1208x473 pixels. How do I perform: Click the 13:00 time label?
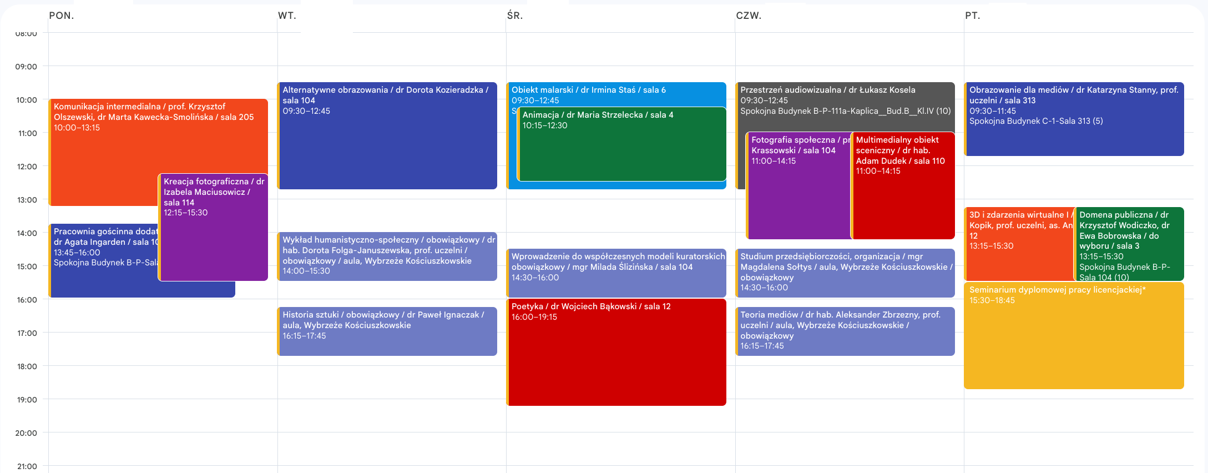(26, 200)
